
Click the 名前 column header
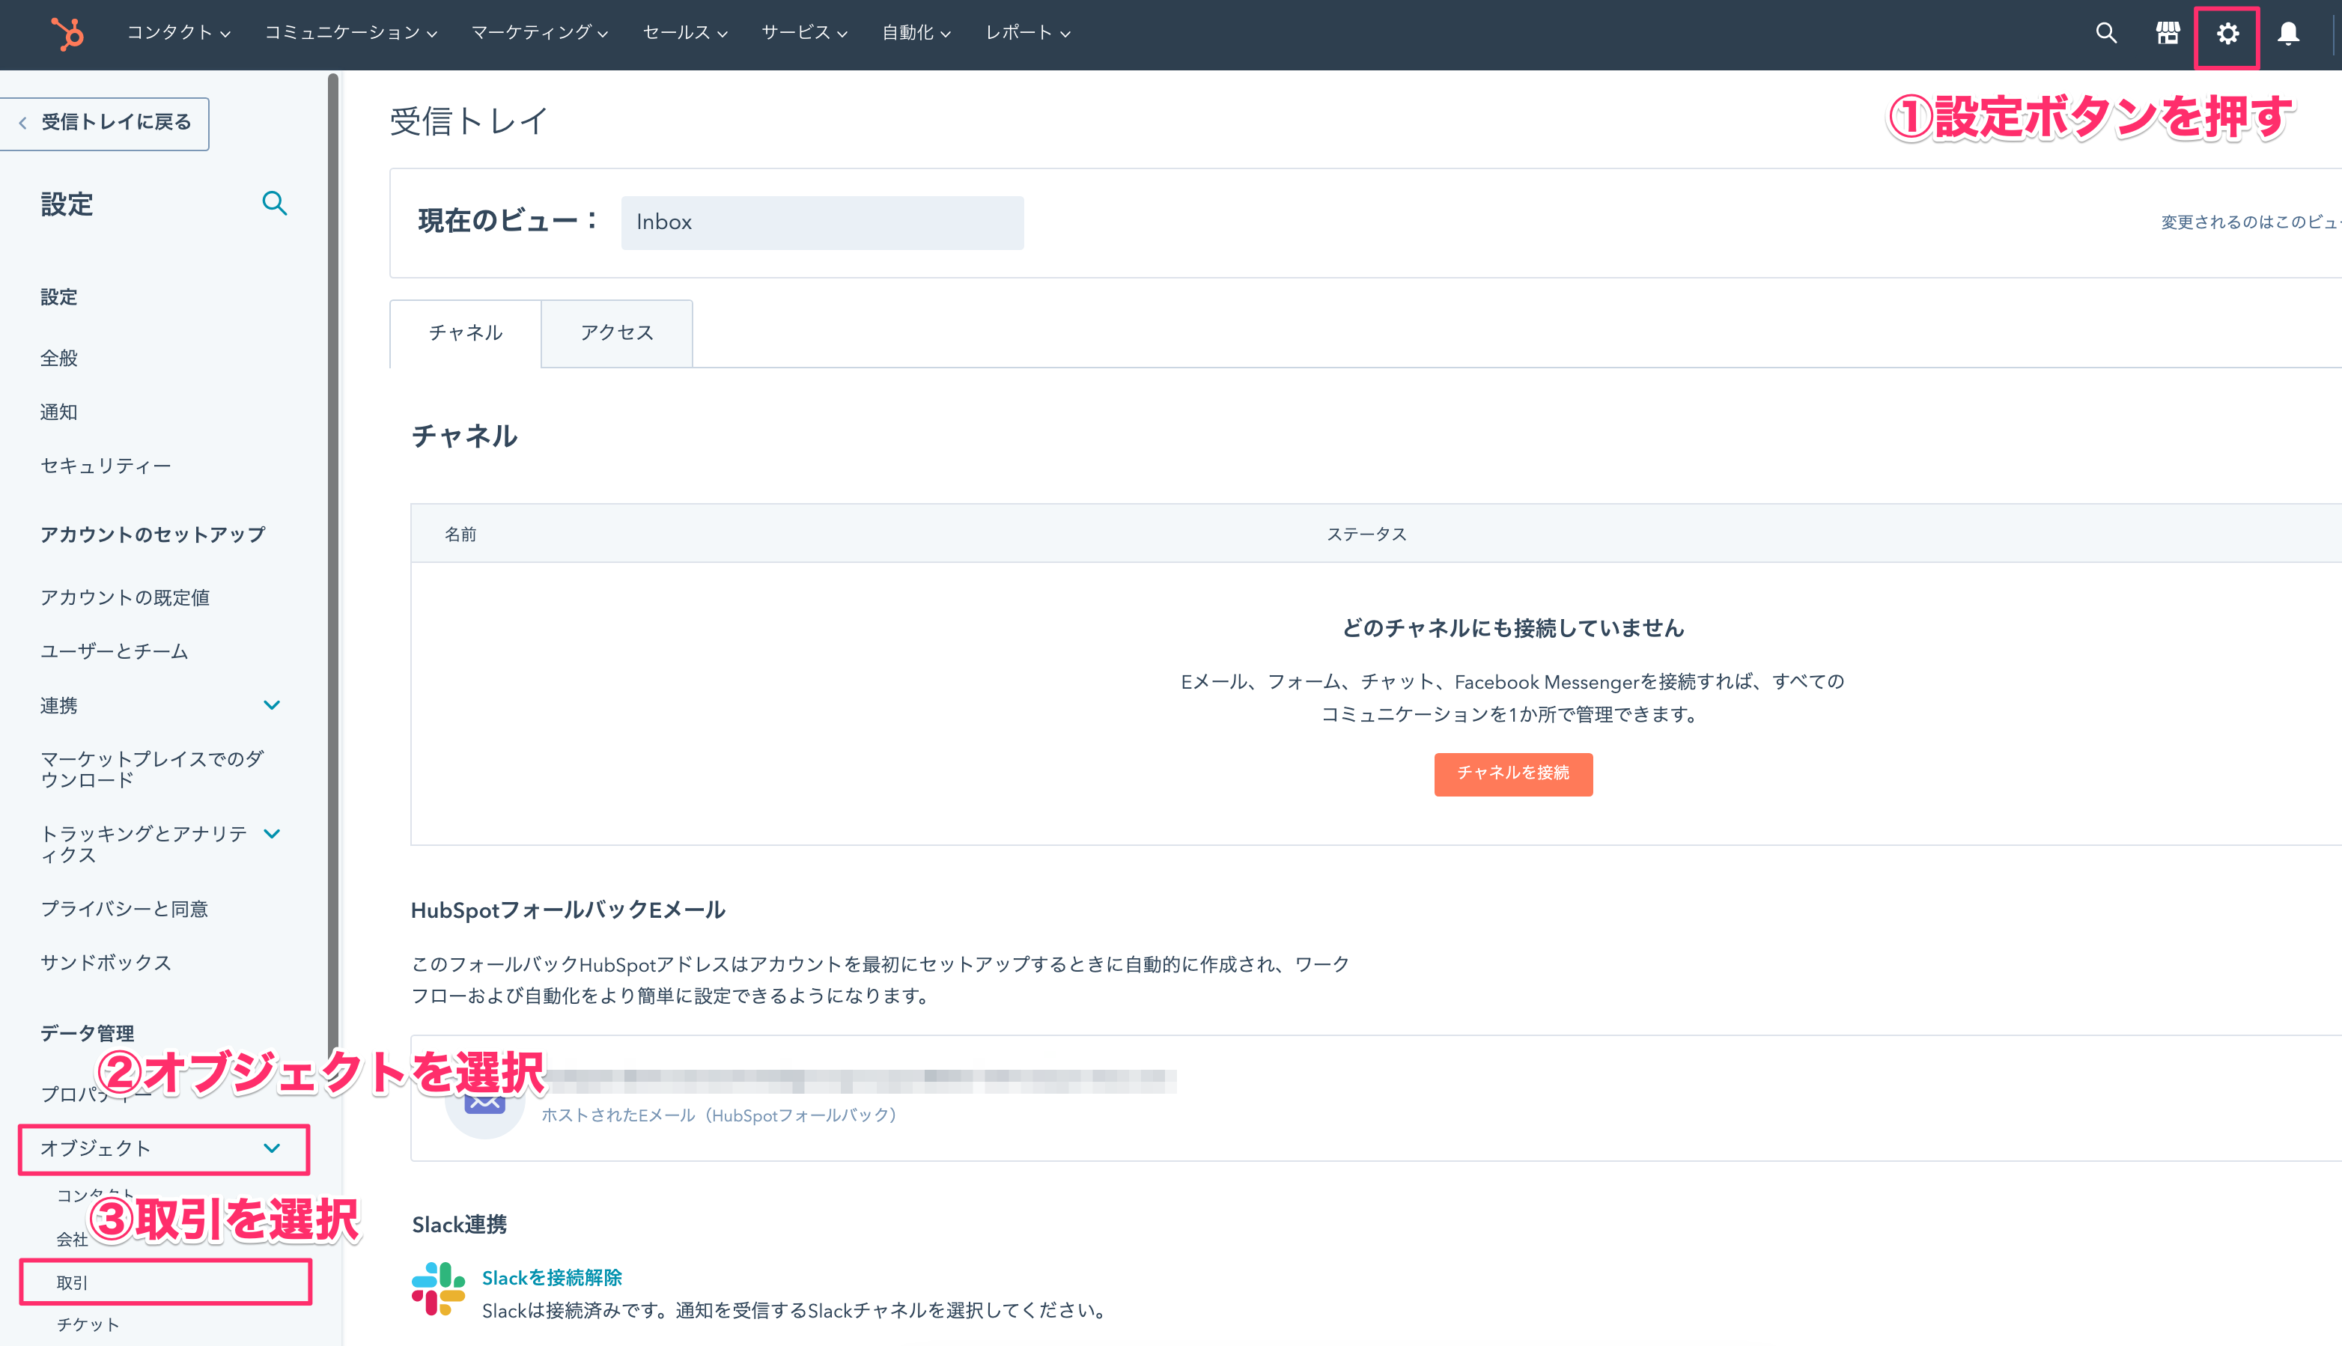click(460, 535)
